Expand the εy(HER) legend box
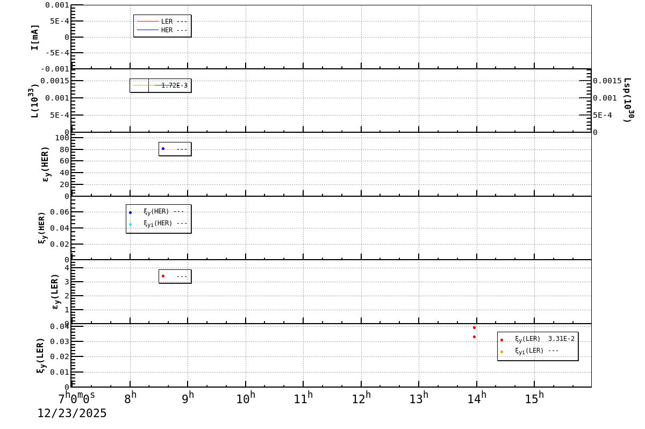This screenshot has width=645, height=429. pyautogui.click(x=176, y=148)
